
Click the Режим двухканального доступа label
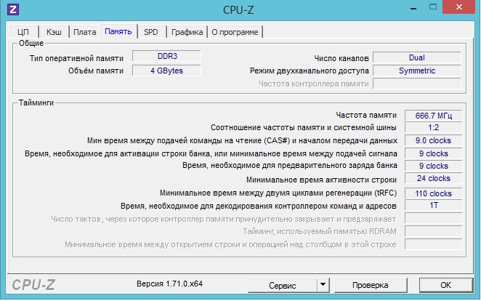(310, 71)
